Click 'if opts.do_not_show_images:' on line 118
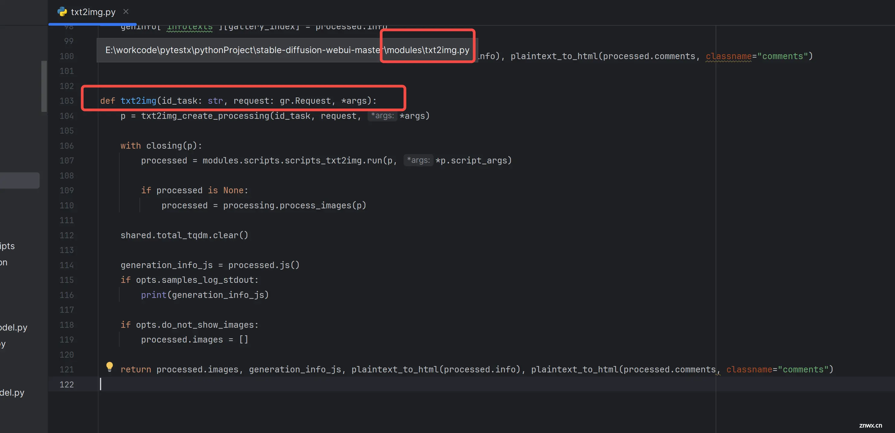This screenshot has height=433, width=895. pos(189,325)
